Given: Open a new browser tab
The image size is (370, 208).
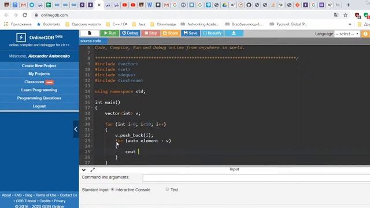Looking at the screenshot, I should 348,5.
